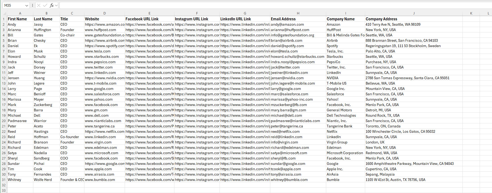Select column J header
This screenshot has width=492, height=193.
click(414, 13)
